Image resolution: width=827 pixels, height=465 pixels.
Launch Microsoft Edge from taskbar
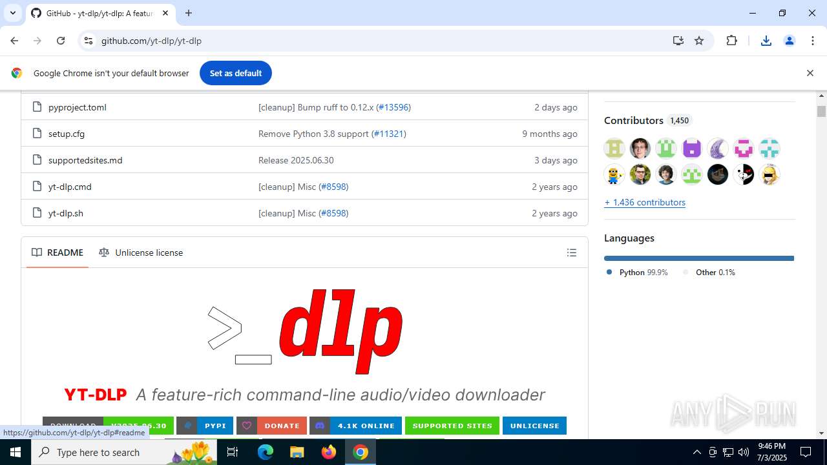point(266,452)
